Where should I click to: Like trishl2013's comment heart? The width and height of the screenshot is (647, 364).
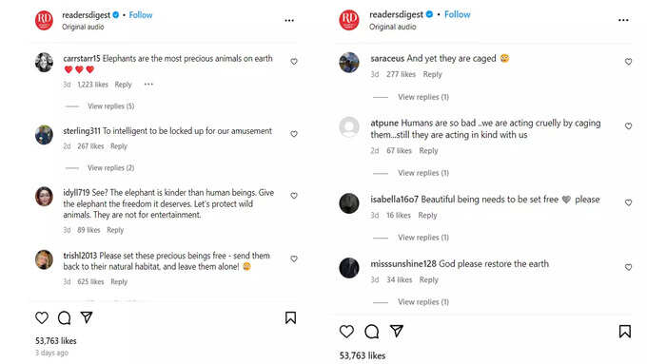pos(294,259)
